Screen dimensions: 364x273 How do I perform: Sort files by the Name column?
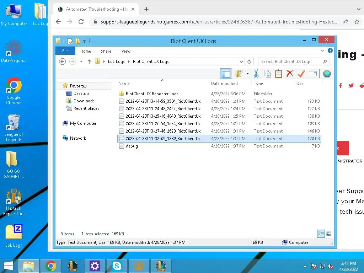[x=124, y=83]
